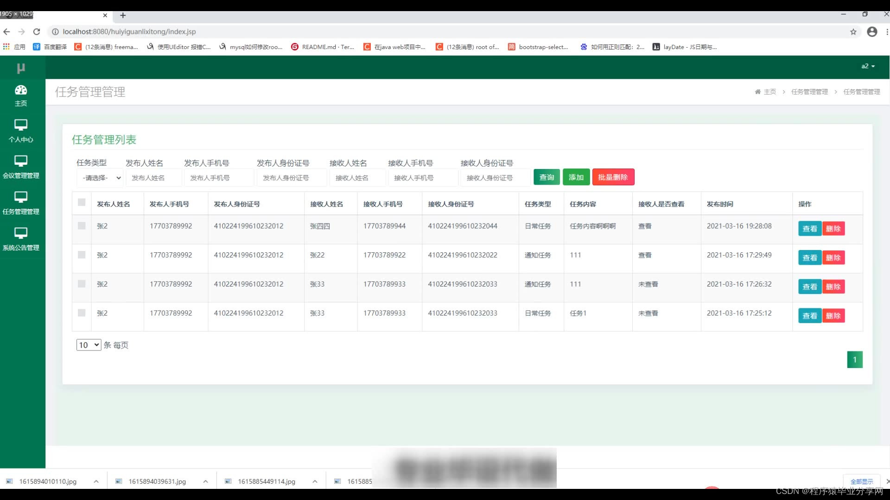Focus 接收人姓名 filter input
The height and width of the screenshot is (500, 890).
[x=357, y=178]
